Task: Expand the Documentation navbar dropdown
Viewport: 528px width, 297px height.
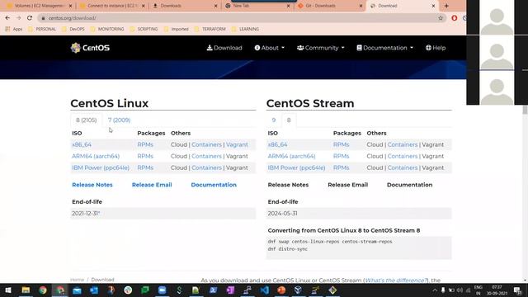Action: (385, 48)
